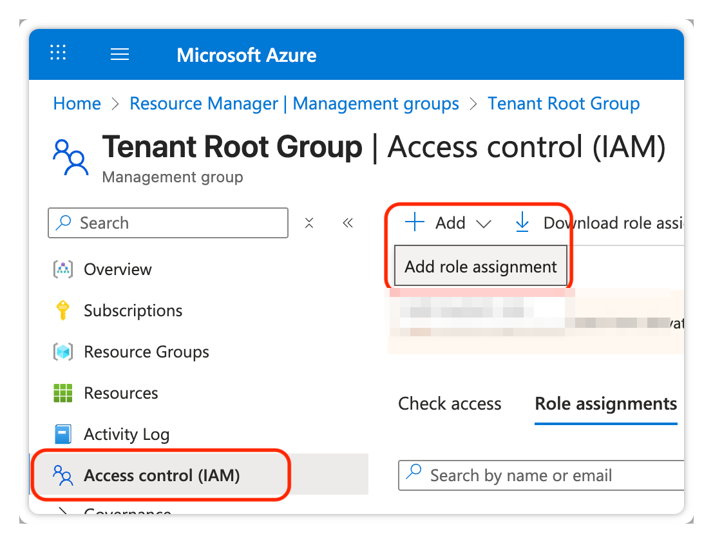Click the Access control (IAM) people icon
713x543 pixels.
pyautogui.click(x=62, y=475)
